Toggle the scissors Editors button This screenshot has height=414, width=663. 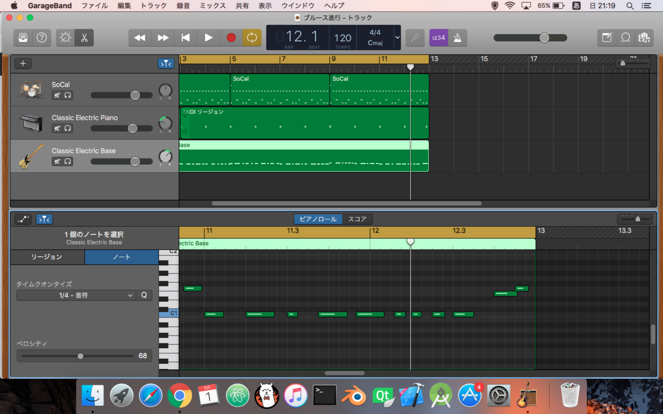pyautogui.click(x=84, y=38)
